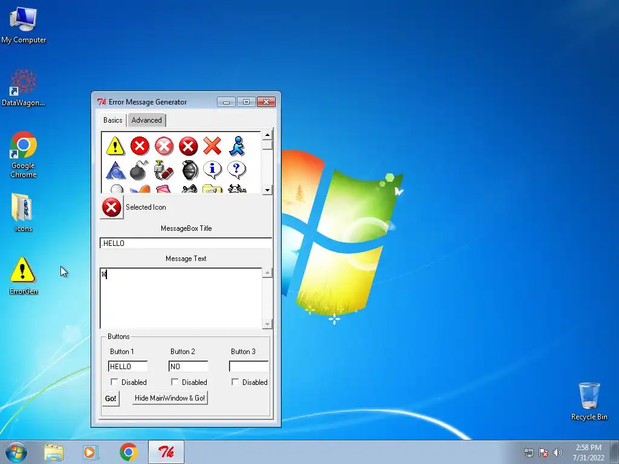Select the yellow warning triangle icon in list

pos(115,146)
